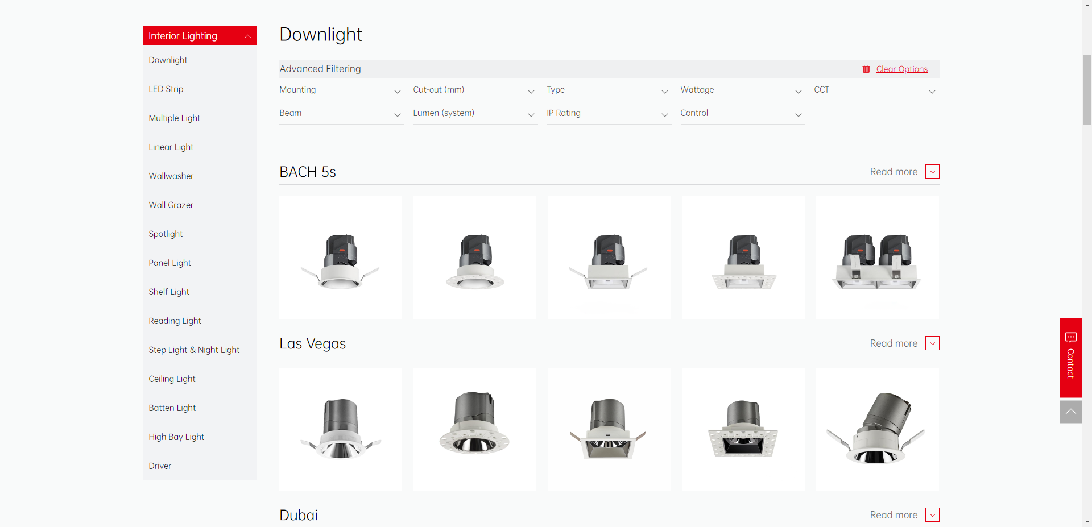Go to the Spotlight category
Screen dimensions: 1092x527
click(166, 234)
